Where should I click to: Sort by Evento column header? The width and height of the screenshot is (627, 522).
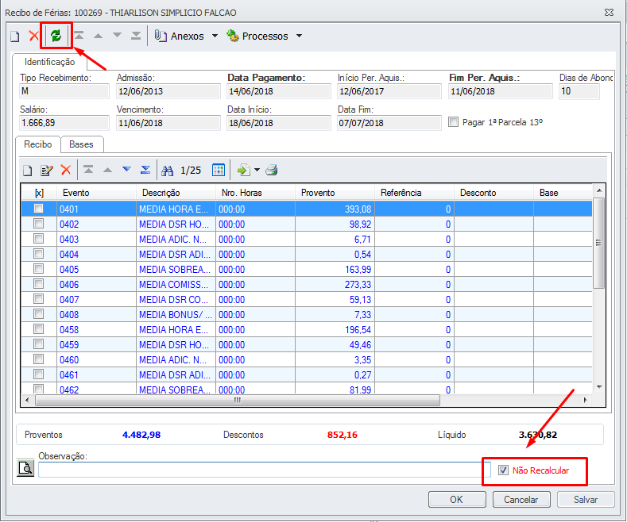pos(96,193)
